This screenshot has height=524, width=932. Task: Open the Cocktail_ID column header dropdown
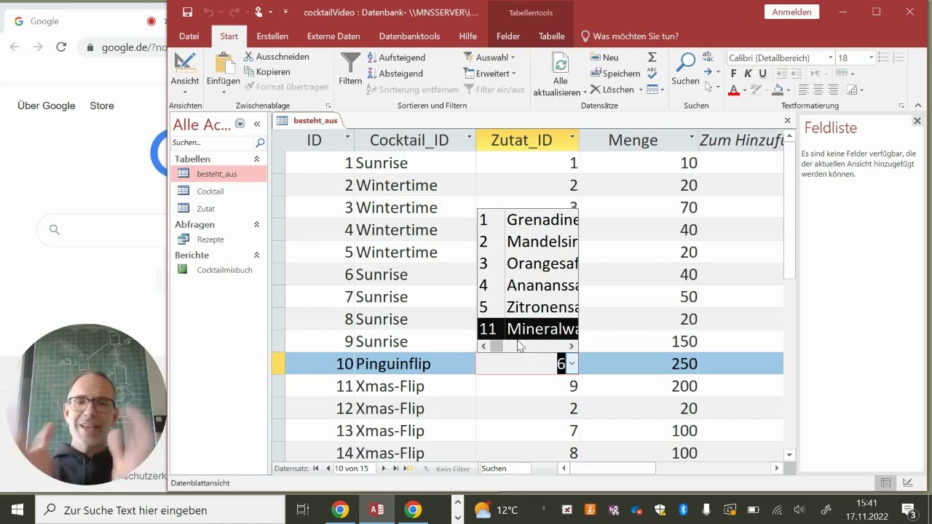pos(469,138)
